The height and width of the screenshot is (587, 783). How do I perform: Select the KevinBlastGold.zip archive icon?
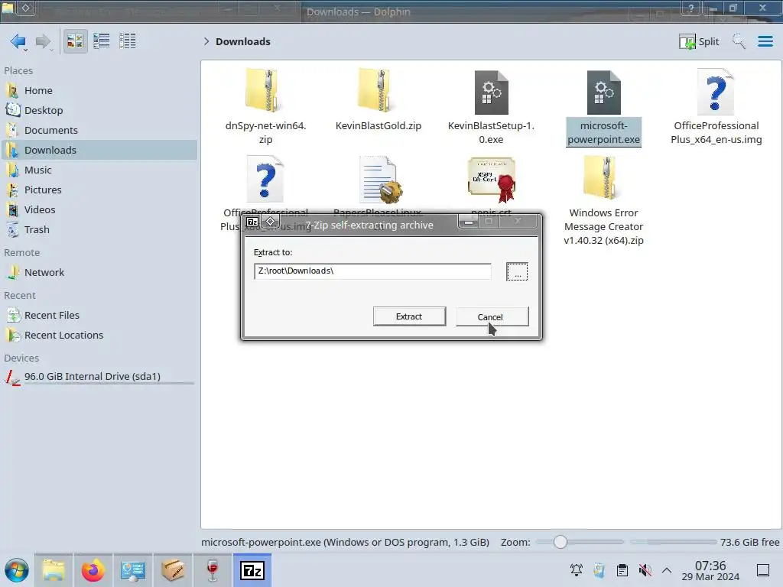coord(378,91)
